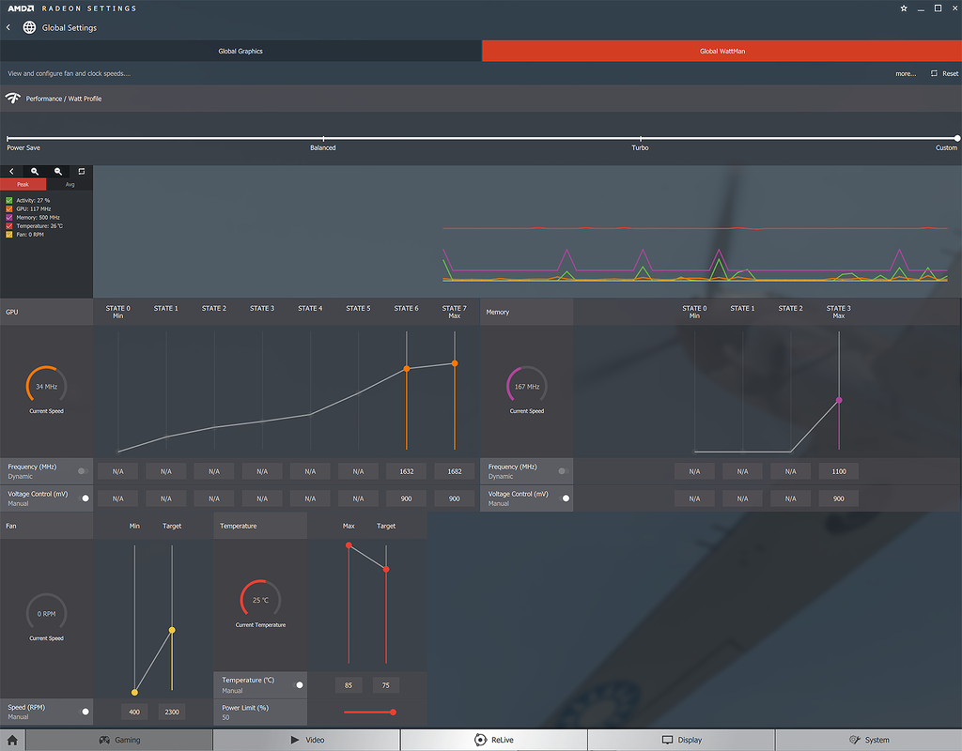The width and height of the screenshot is (962, 751).
Task: Open the Gaming section
Action: click(119, 740)
